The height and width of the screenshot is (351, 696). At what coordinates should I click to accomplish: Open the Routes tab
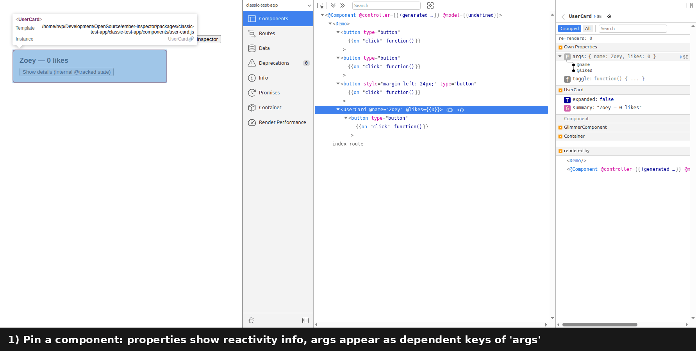tap(278, 34)
